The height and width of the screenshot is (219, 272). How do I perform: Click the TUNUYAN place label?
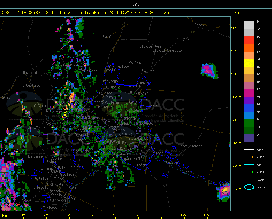tap(70, 199)
